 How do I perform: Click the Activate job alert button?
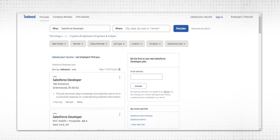(x=138, y=86)
